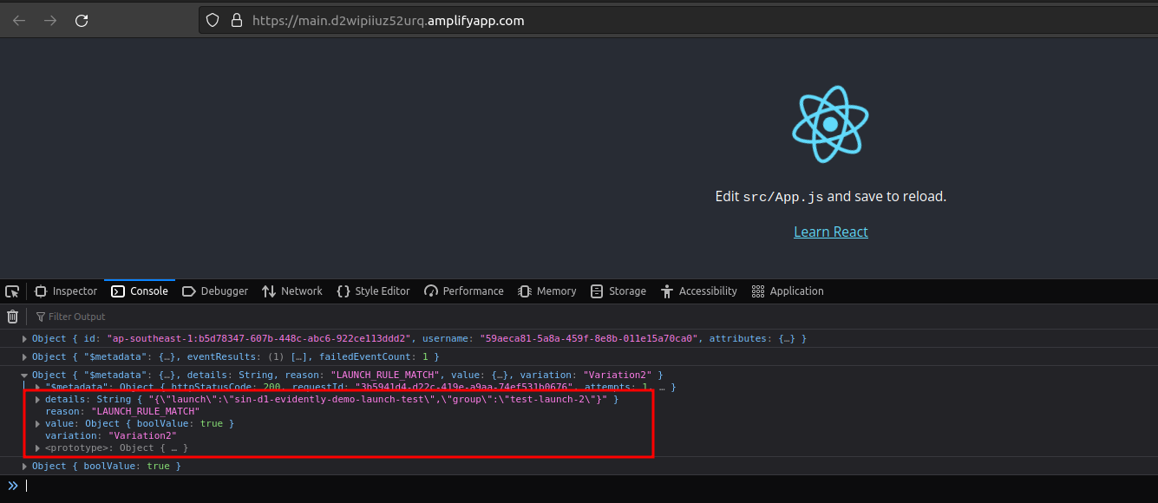
Task: Click the username "59aeca81-5a8a..." value
Action: click(x=588, y=339)
